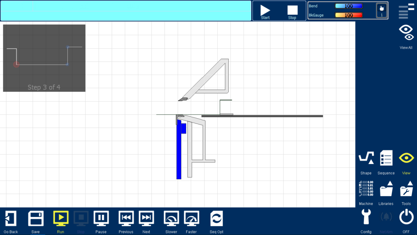Advance to the Next bend step
Viewport: 417px width, 235px height.
146,218
